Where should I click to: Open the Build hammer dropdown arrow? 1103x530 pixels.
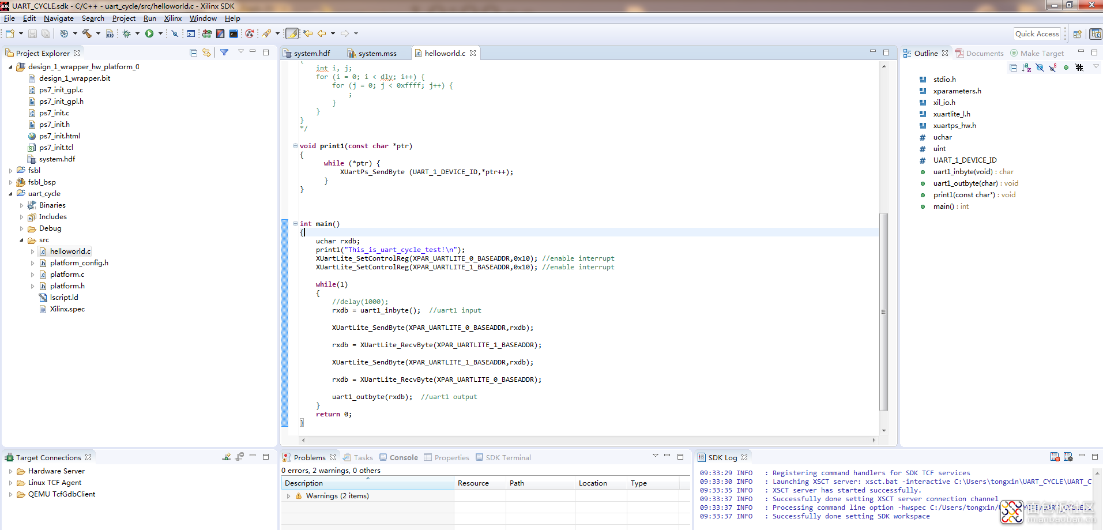click(x=98, y=33)
